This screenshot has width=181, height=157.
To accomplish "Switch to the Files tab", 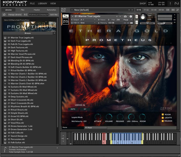I will tap(23, 10).
